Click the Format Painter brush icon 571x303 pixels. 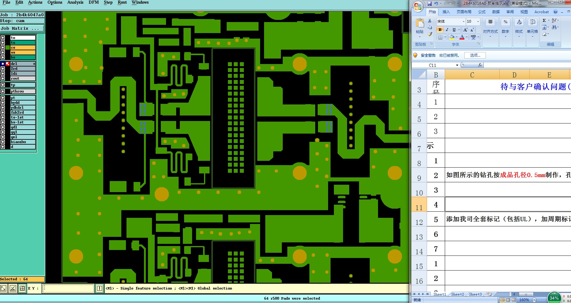[x=430, y=34]
